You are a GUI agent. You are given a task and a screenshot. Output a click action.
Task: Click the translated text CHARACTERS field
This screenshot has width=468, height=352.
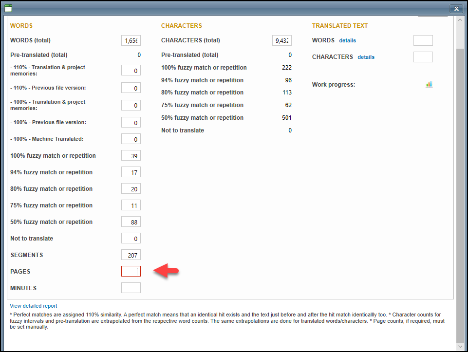[423, 57]
